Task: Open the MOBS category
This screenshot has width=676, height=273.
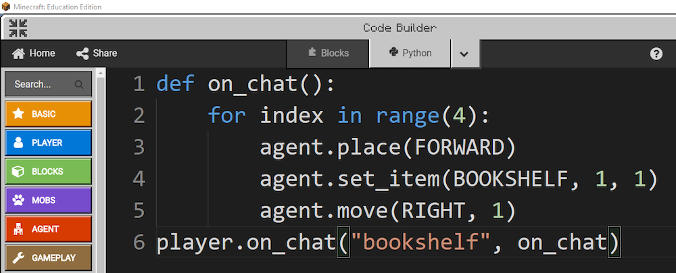Action: click(48, 201)
